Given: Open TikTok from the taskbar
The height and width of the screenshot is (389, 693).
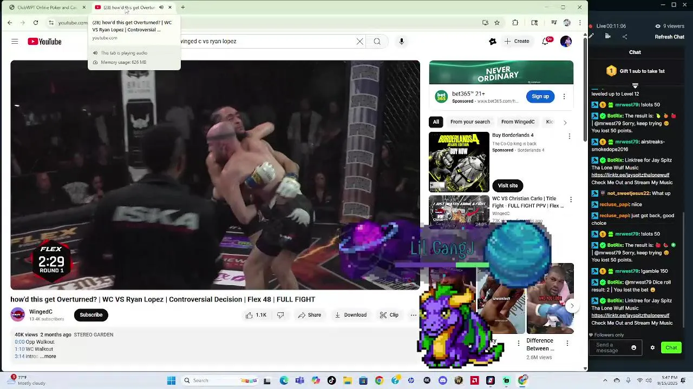Looking at the screenshot, I should pyautogui.click(x=331, y=380).
